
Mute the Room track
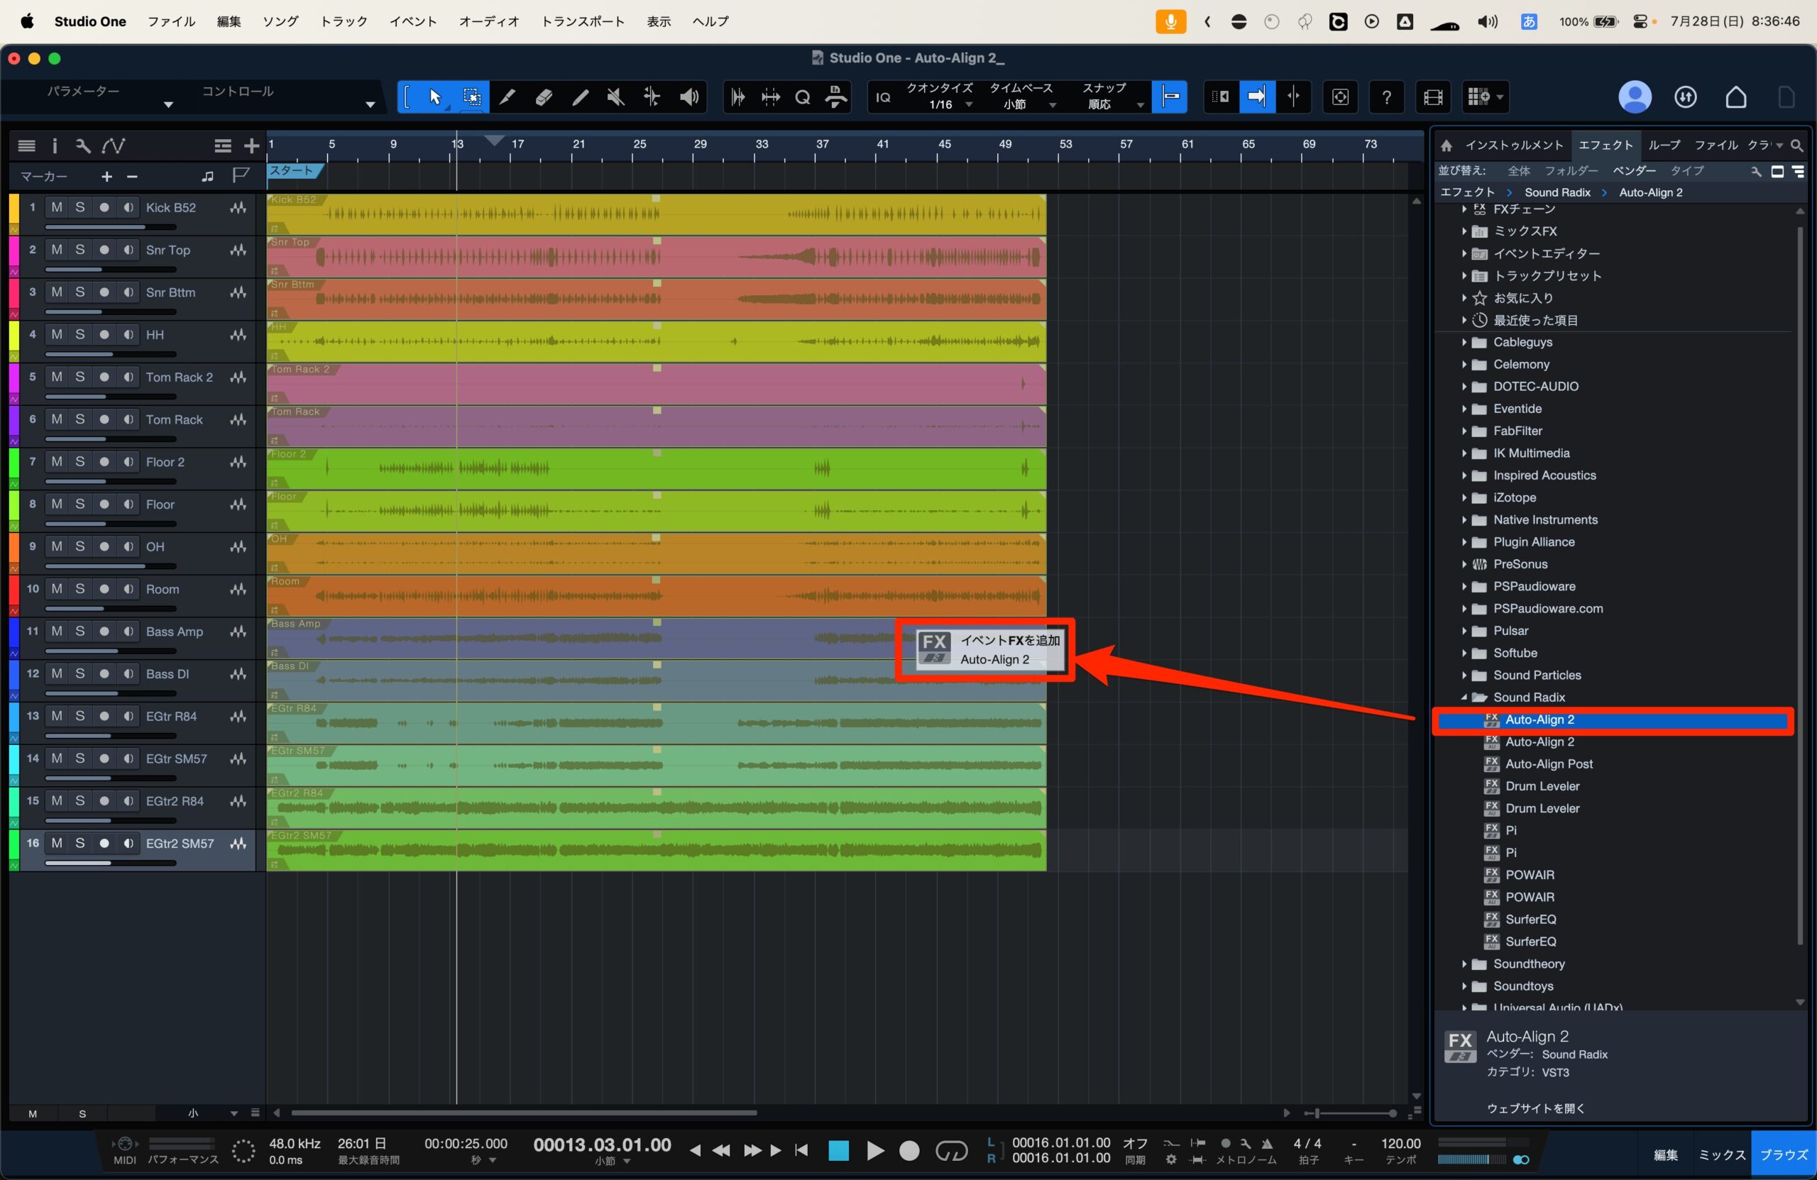pos(57,588)
